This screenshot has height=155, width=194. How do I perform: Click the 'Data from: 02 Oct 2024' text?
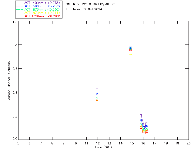point(83,9)
